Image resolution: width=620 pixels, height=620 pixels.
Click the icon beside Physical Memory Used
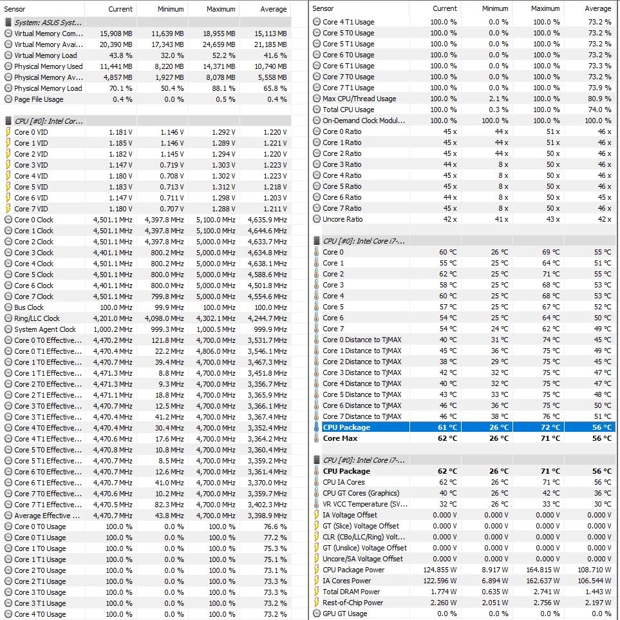(x=8, y=66)
